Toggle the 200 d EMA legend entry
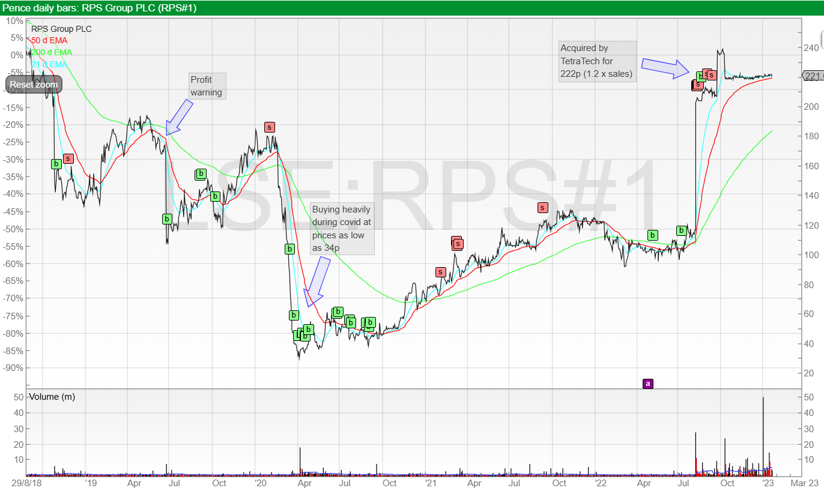The image size is (824, 488). [52, 52]
